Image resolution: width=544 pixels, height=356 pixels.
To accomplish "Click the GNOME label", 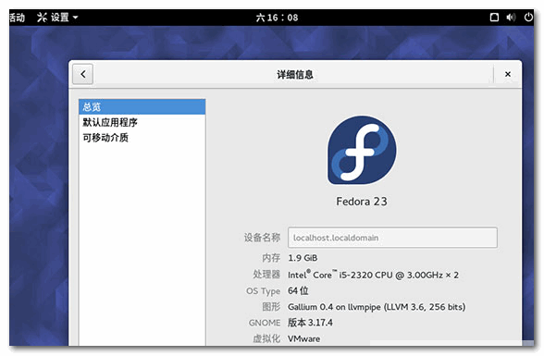I will tap(265, 323).
